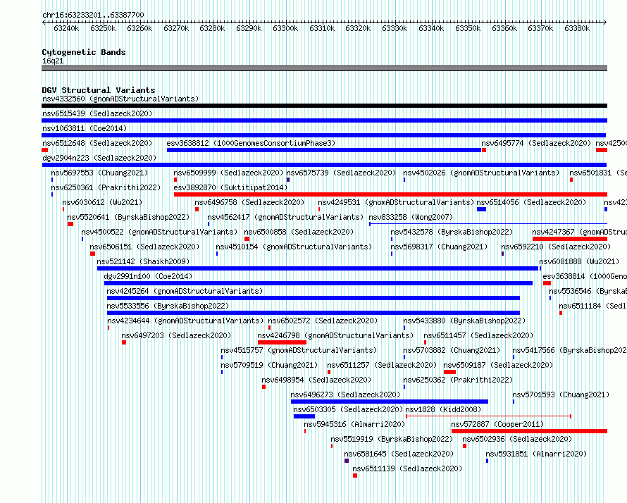Click nsv4502026 gnomAD variant label

pyautogui.click(x=481, y=173)
